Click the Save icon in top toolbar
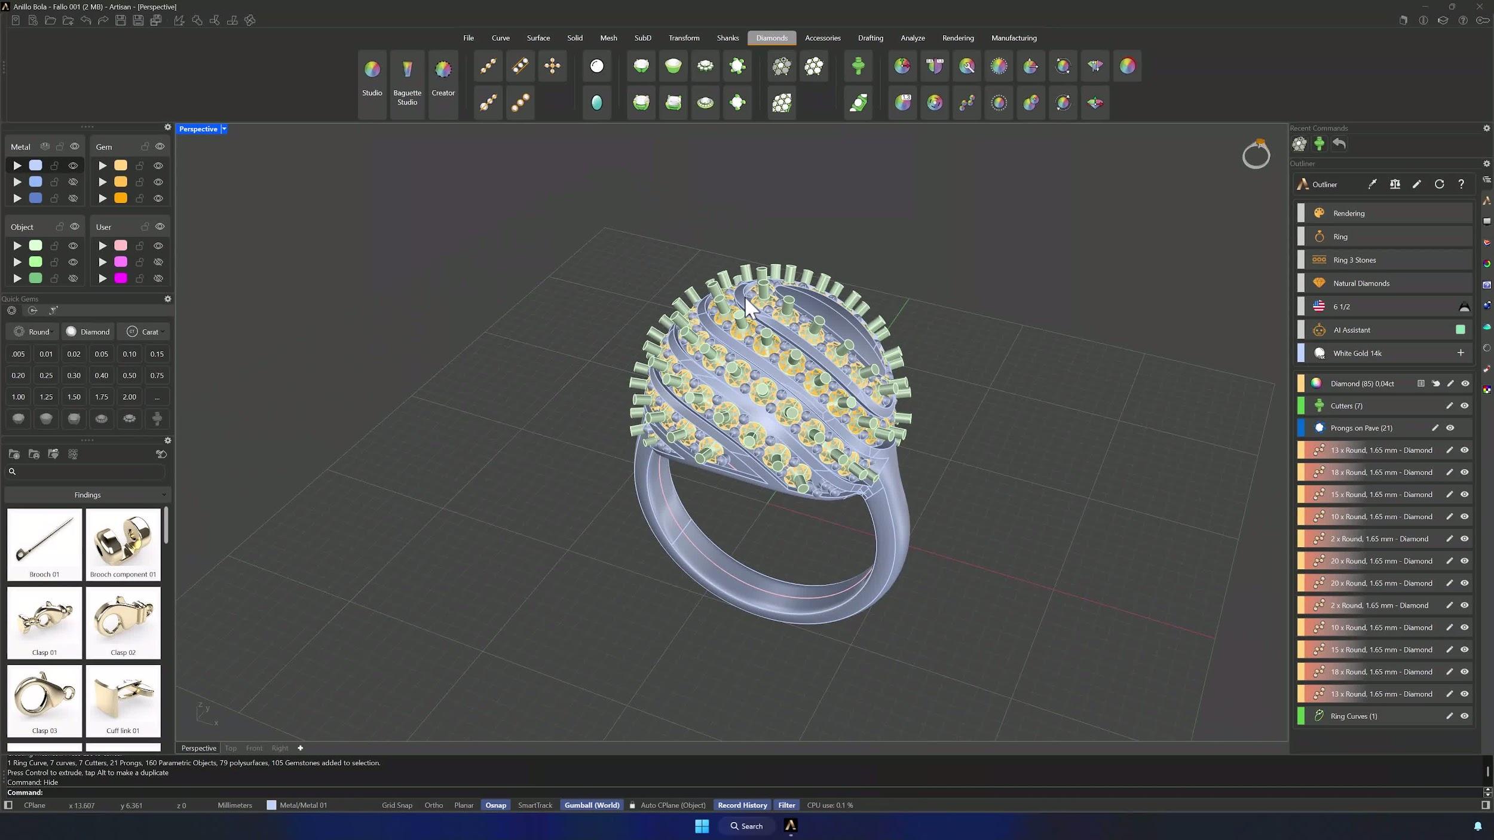 pos(121,20)
